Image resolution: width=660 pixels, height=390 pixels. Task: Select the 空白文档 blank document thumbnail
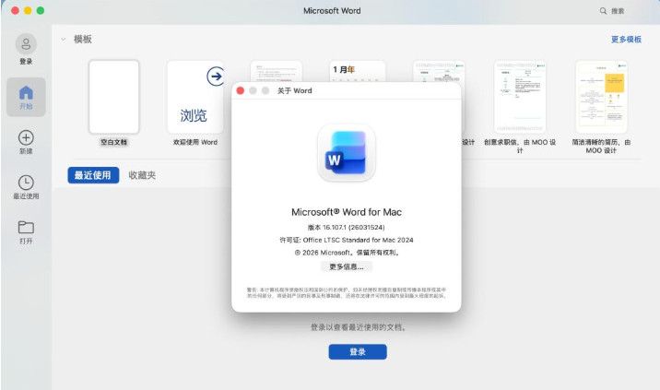coord(113,97)
